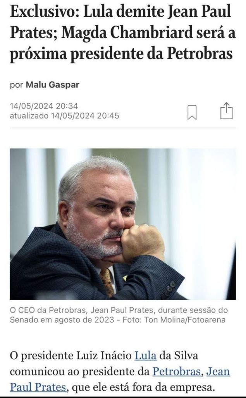246x398 pixels.
Task: Tap the photo caption starting O CEO da Petrobras
Action: (119, 315)
